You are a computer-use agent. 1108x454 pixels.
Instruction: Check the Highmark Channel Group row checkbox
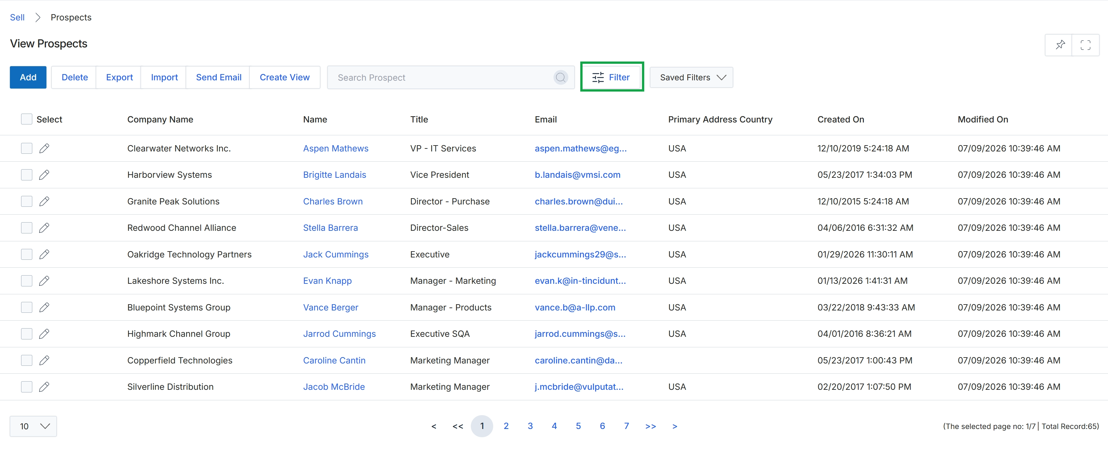(x=27, y=334)
